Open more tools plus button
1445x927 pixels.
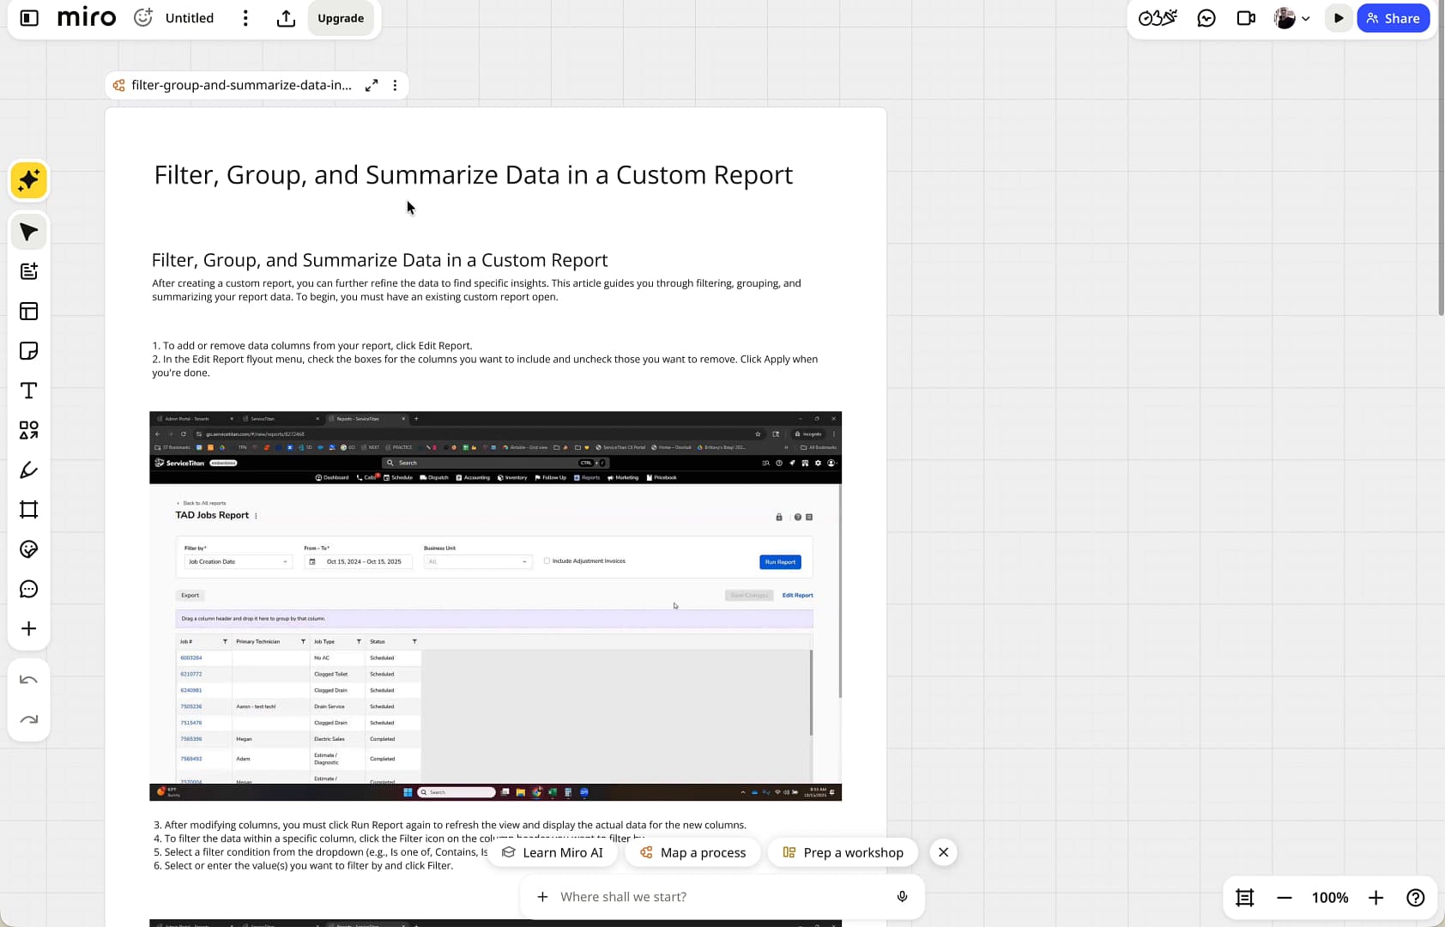click(x=29, y=628)
